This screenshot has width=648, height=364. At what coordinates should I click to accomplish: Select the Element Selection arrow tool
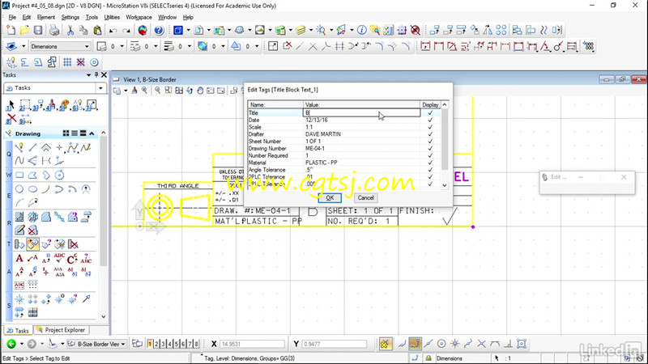(x=11, y=105)
